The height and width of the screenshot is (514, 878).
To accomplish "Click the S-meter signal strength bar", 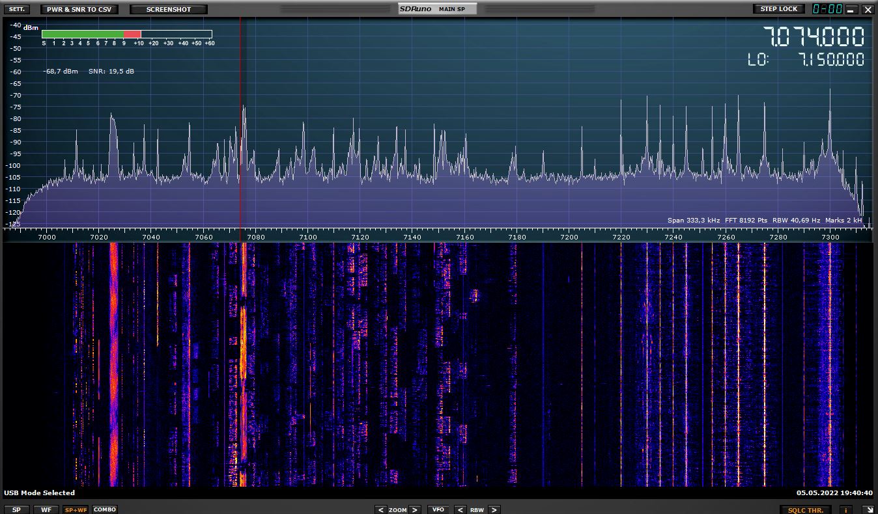I will tap(126, 34).
